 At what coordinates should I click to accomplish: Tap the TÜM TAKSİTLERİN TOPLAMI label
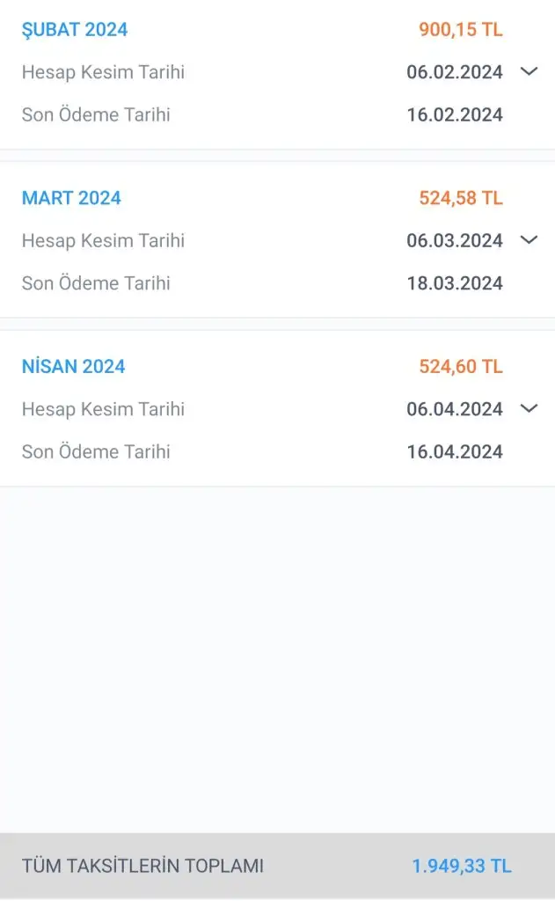point(142,866)
